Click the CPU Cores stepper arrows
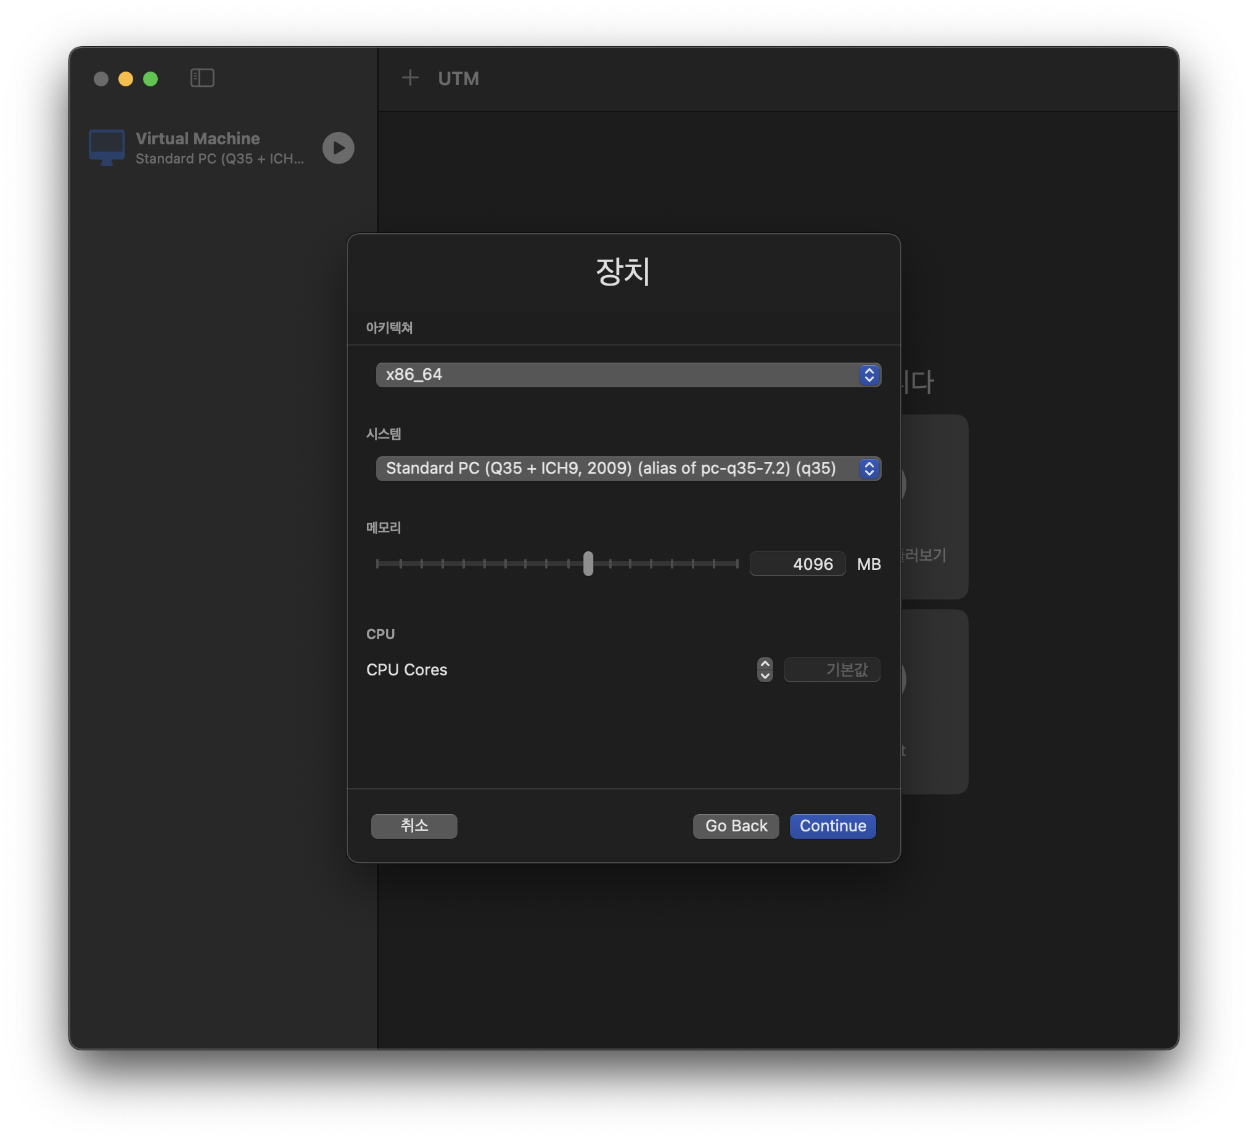The height and width of the screenshot is (1141, 1248). [x=765, y=669]
